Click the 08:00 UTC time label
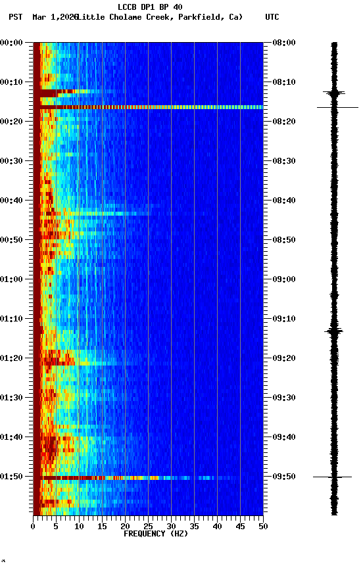Screen dimensions: 363x568 tap(284, 43)
